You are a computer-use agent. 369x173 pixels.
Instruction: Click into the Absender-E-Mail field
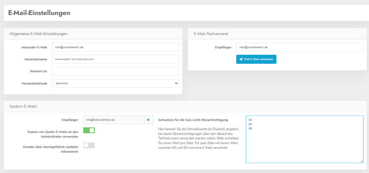tap(115, 47)
